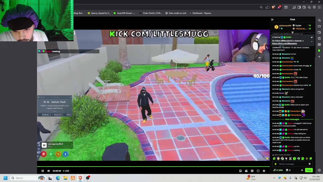Click the New messages divider
The height and width of the screenshot is (182, 323).
(x=292, y=119)
